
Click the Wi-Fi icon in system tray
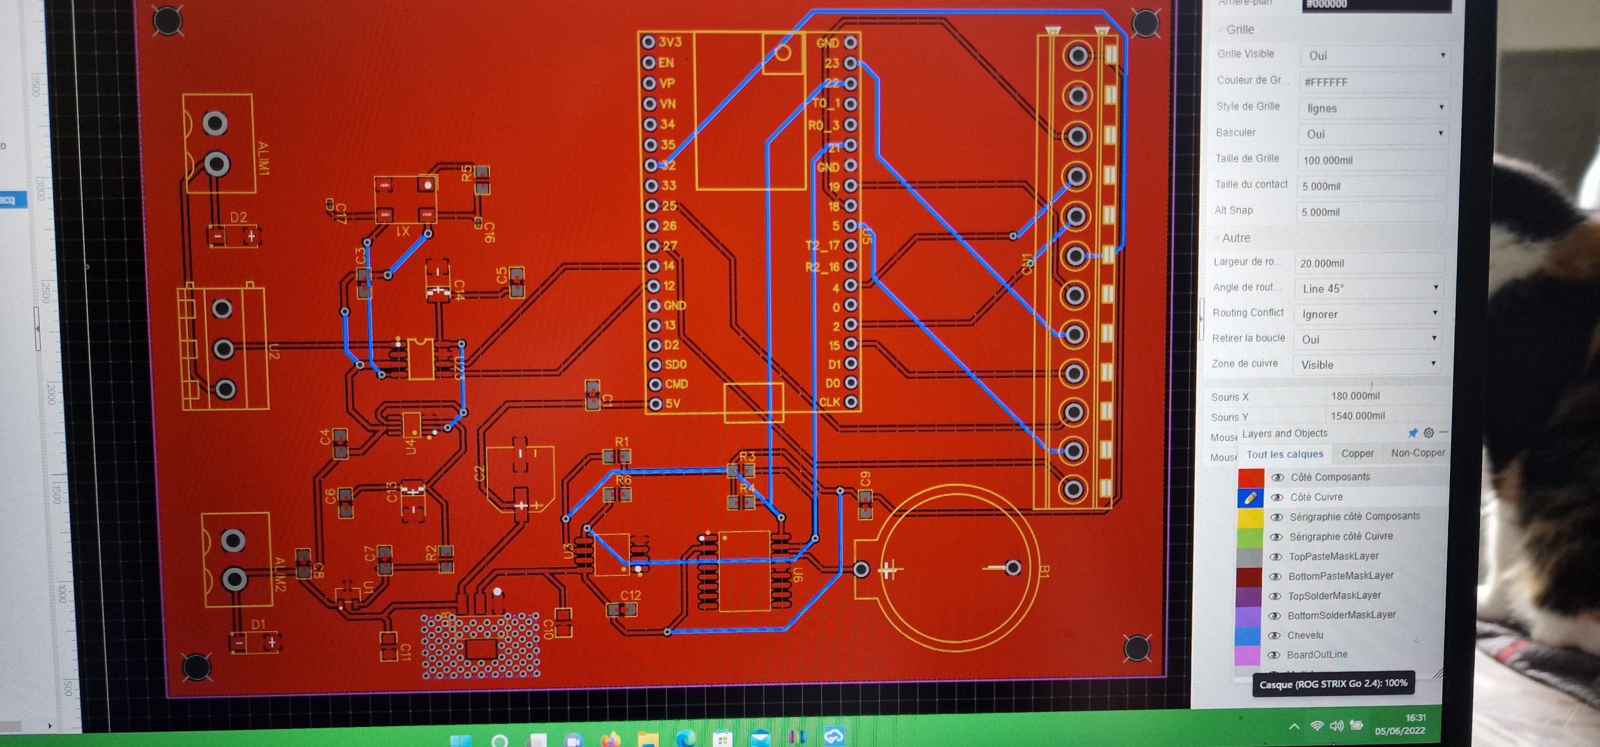[1317, 726]
